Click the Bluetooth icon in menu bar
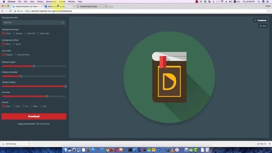Viewport: 272px width, 153px height. click(213, 2)
